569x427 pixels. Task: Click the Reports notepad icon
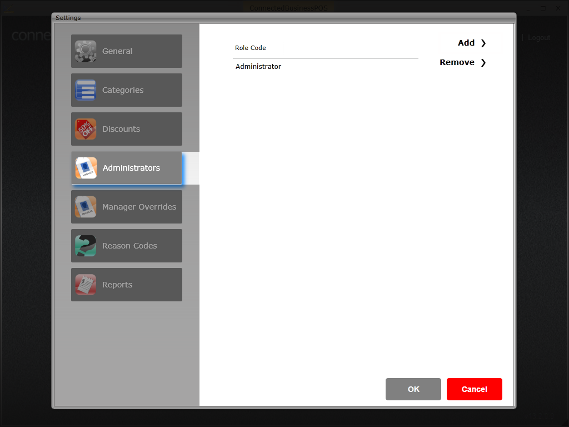tap(86, 285)
